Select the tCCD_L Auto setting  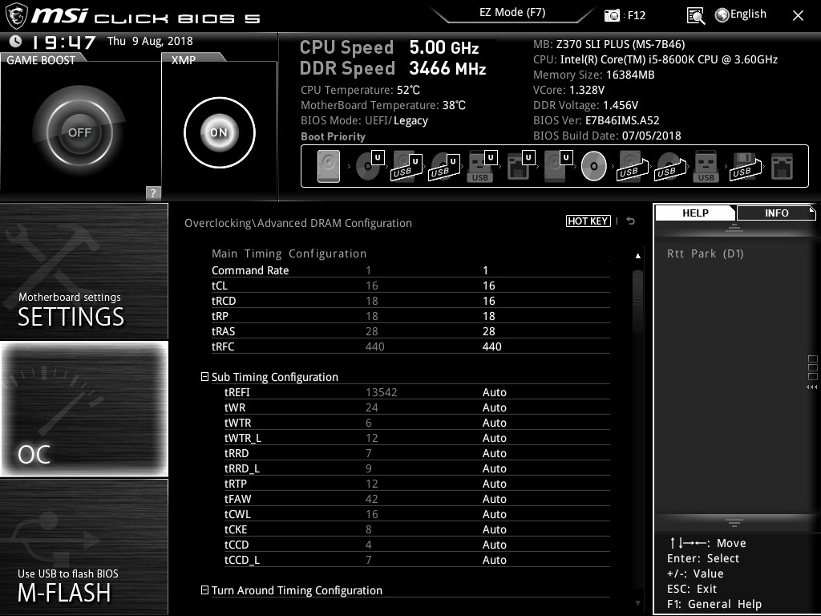click(494, 559)
